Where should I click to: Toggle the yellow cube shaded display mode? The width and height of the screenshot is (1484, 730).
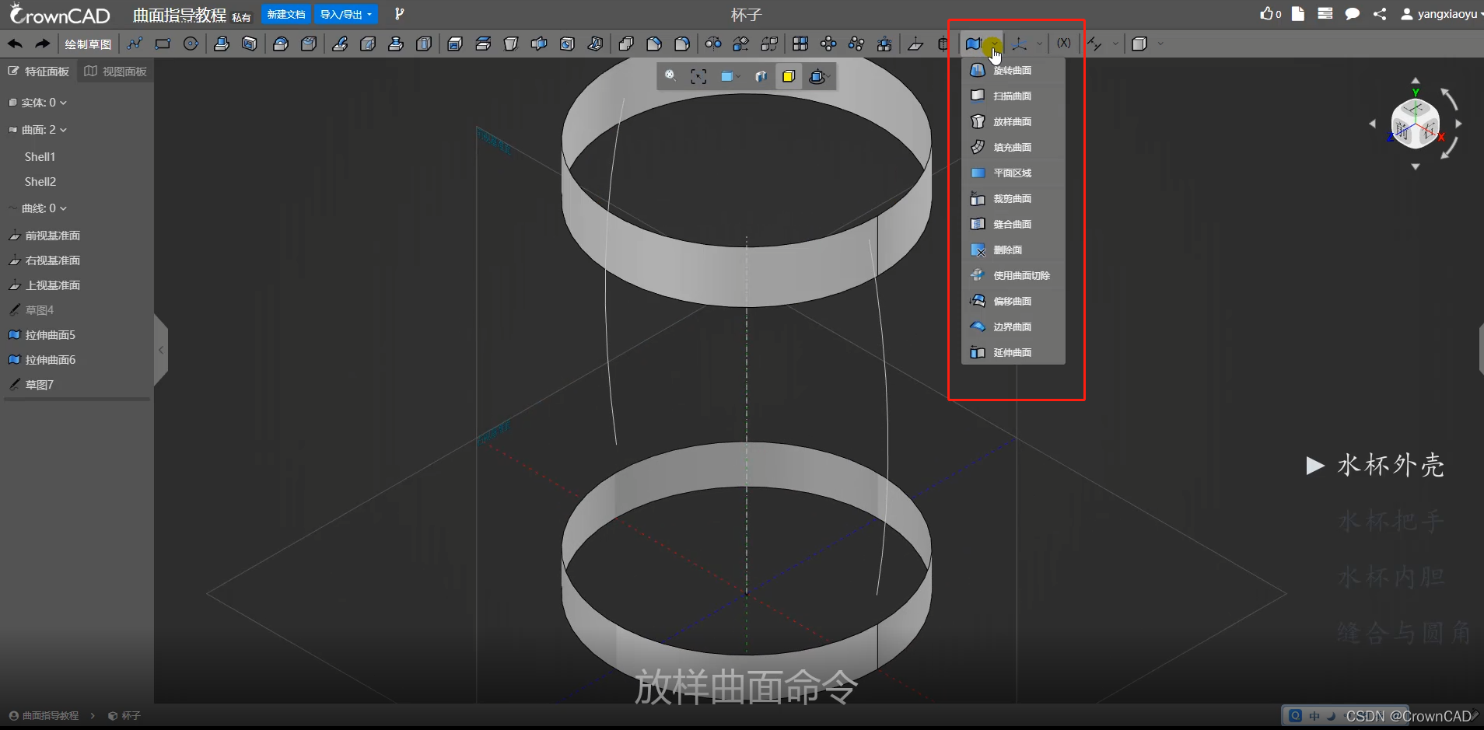[x=789, y=76]
